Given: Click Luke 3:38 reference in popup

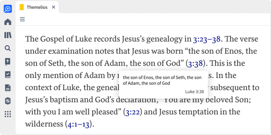Looking at the screenshot, I should [x=194, y=92].
